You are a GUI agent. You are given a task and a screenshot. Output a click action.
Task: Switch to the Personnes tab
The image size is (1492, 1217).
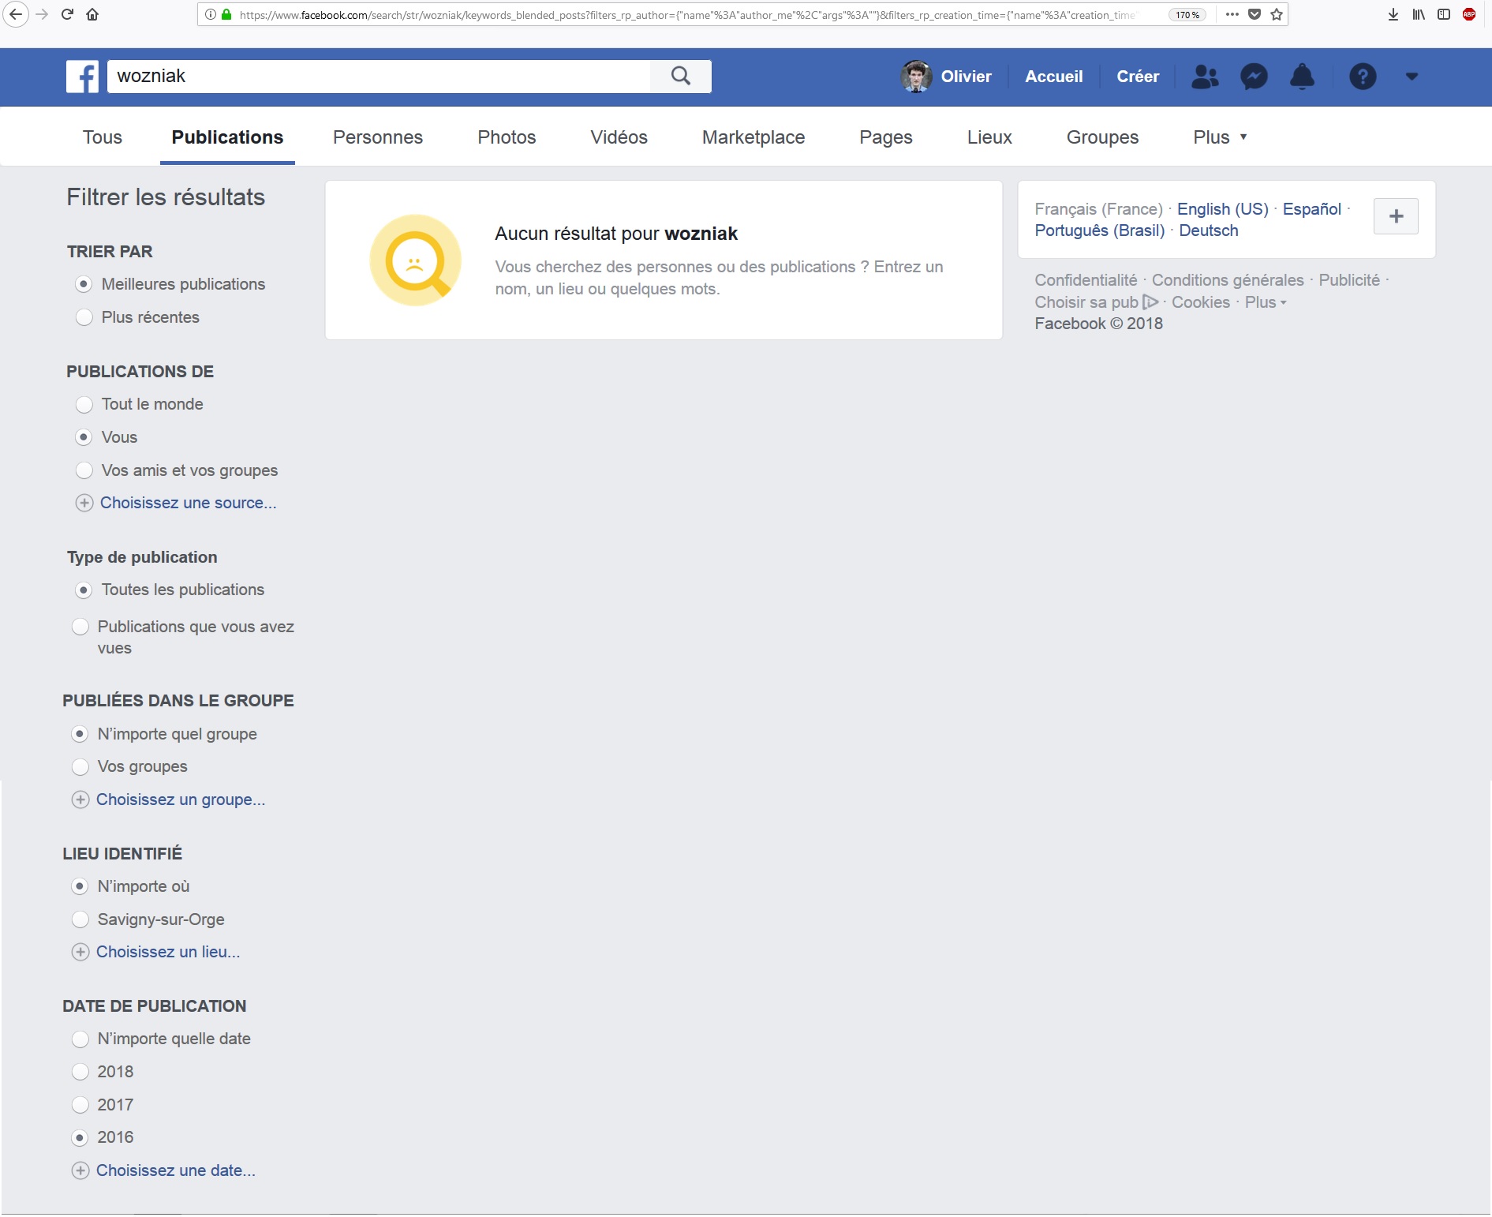377,137
